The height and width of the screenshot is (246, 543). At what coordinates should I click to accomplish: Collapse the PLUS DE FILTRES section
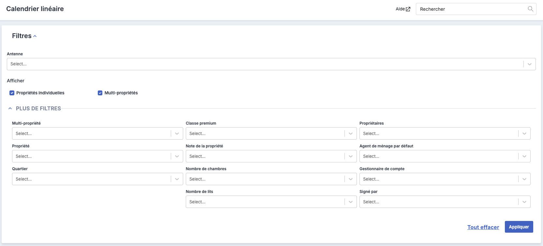tap(10, 108)
